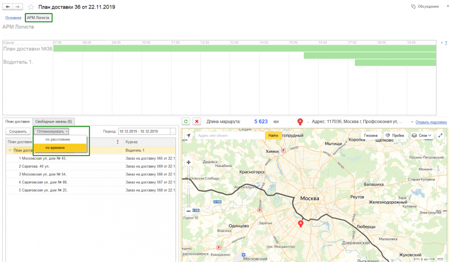Zoom in on the map
450x262 pixels.
(x=188, y=162)
